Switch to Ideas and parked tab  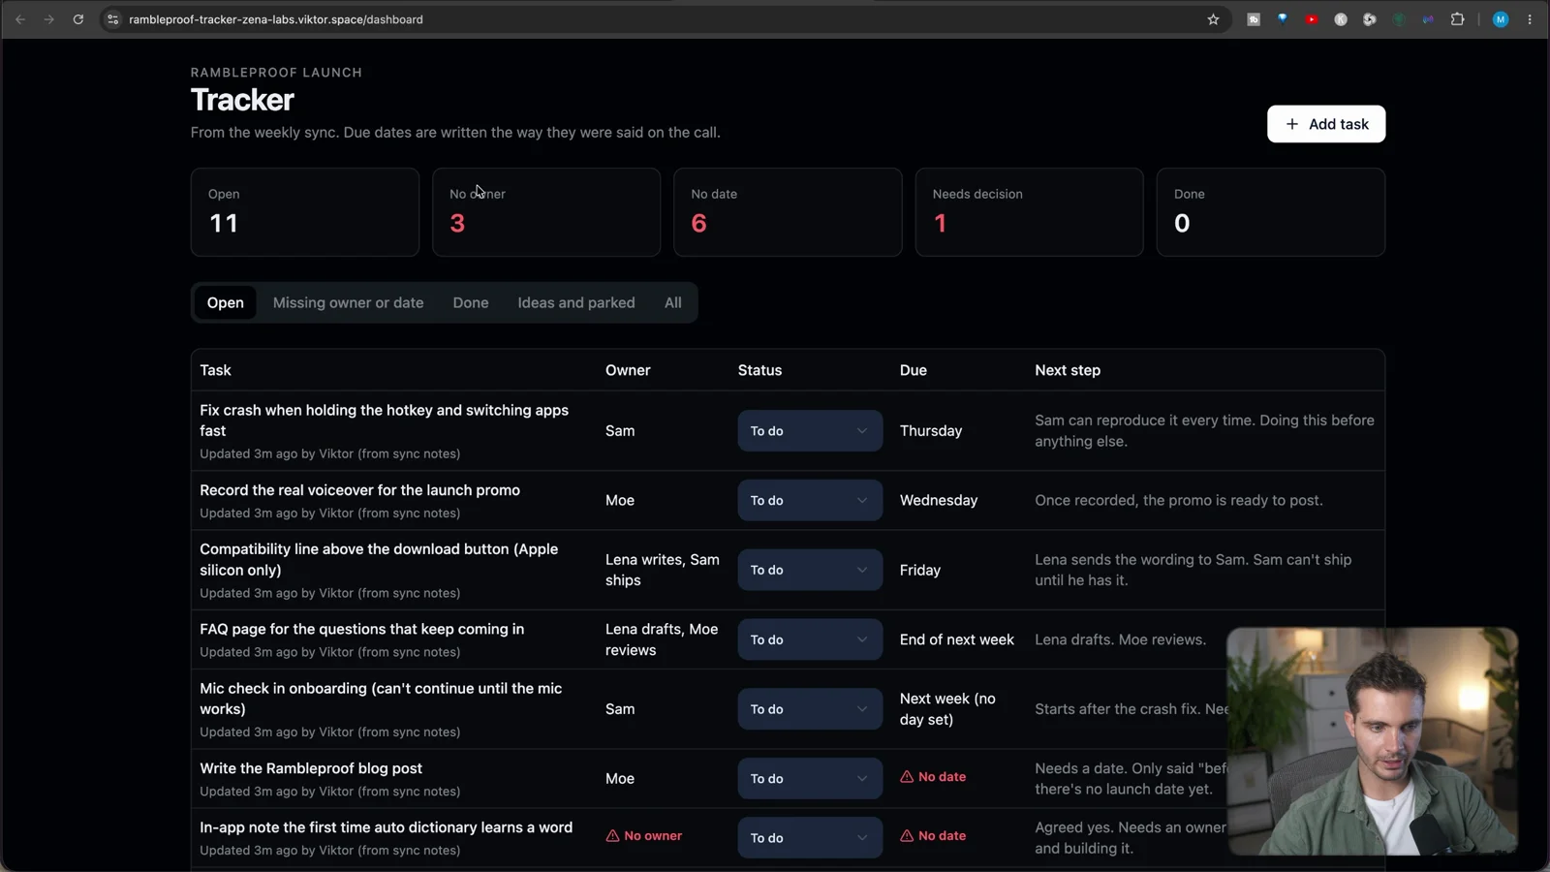point(576,303)
